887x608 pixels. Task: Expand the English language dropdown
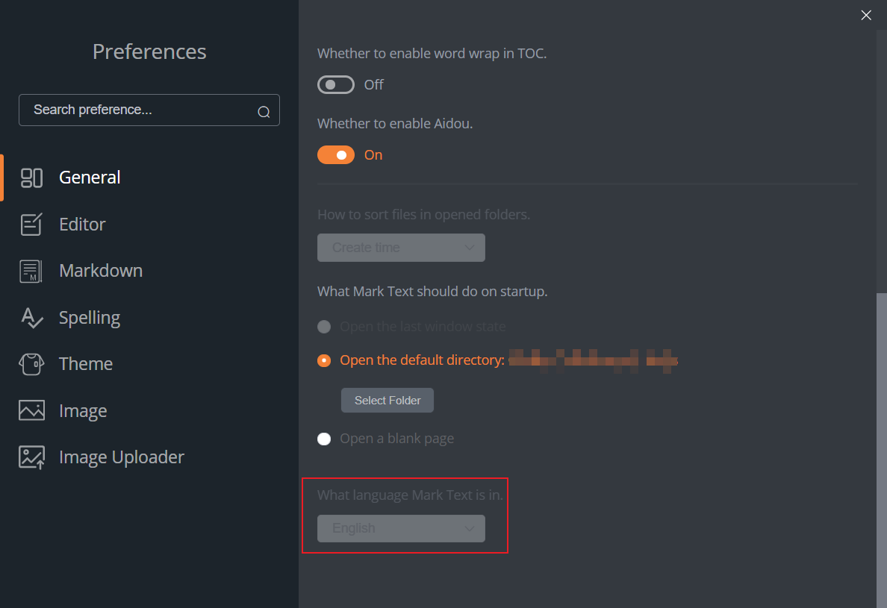click(x=401, y=528)
